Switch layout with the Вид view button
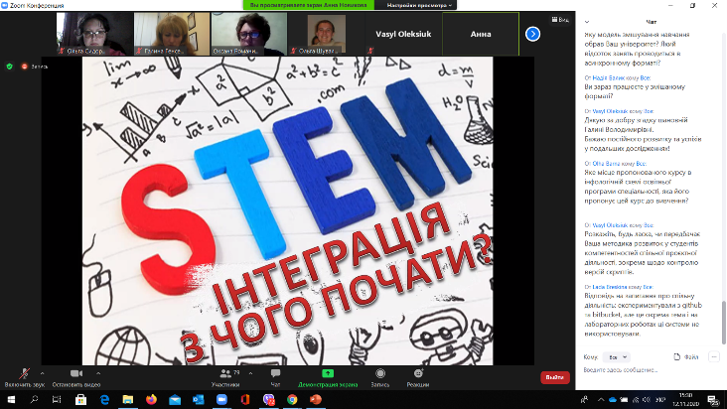This screenshot has height=409, width=727. pos(560,20)
